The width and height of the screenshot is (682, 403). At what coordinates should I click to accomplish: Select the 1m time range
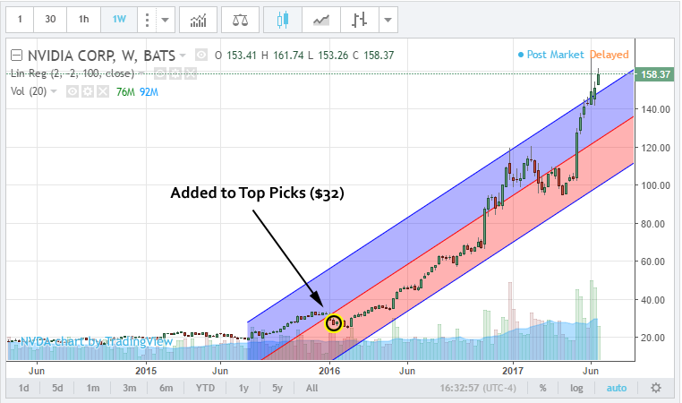coord(93,388)
